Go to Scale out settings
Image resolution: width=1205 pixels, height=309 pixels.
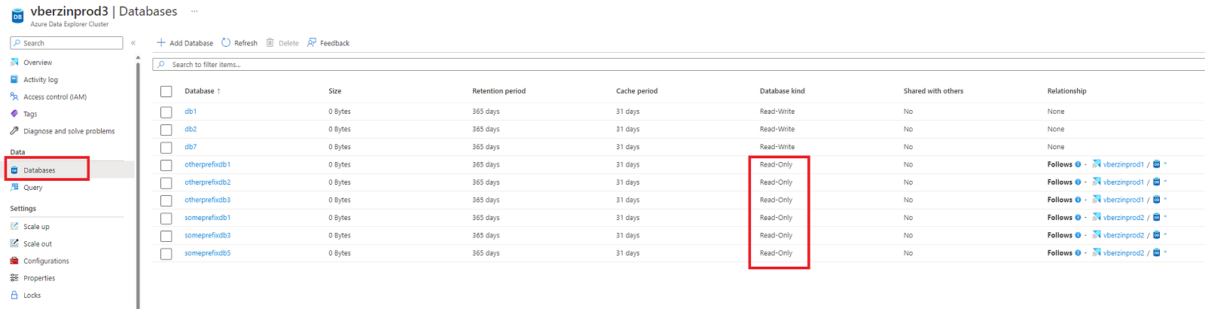38,244
